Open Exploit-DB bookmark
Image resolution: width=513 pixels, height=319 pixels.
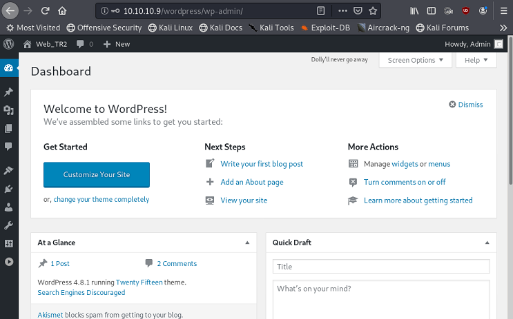[325, 28]
